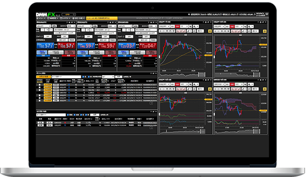
Task: Click the currency pair filter field in position list
Action: click(66, 77)
